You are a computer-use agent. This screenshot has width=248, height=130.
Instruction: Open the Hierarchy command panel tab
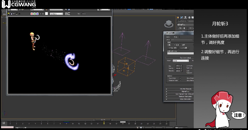click(x=185, y=18)
